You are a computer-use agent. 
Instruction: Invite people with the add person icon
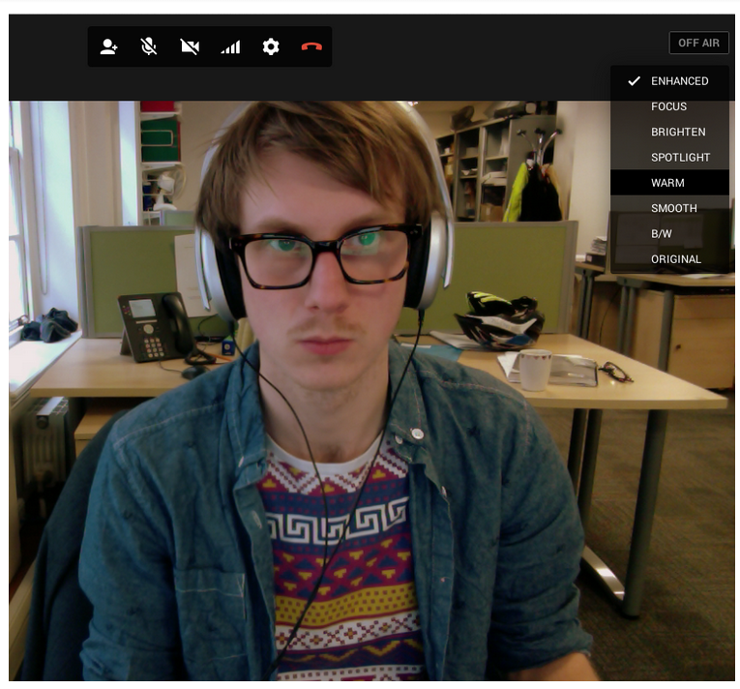pyautogui.click(x=108, y=46)
